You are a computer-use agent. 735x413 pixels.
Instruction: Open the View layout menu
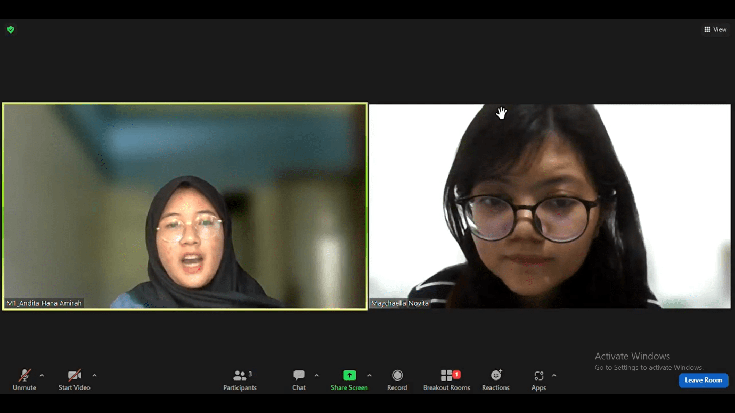[715, 29]
